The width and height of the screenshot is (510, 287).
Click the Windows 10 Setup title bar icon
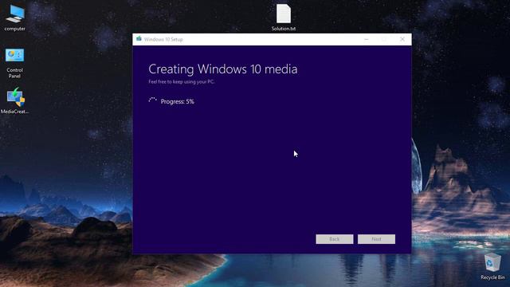[139, 39]
